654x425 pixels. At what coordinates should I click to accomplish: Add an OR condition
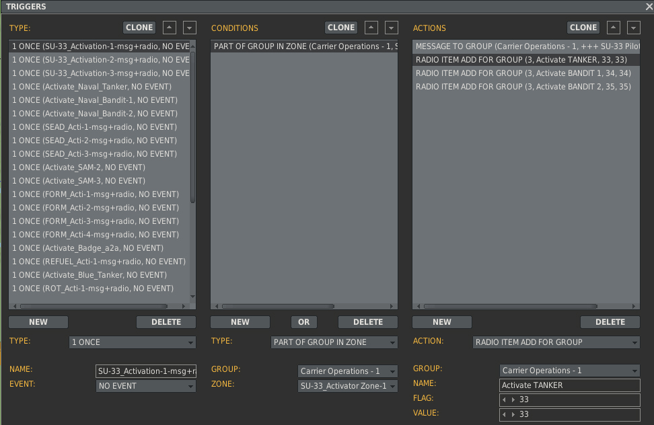tap(304, 322)
